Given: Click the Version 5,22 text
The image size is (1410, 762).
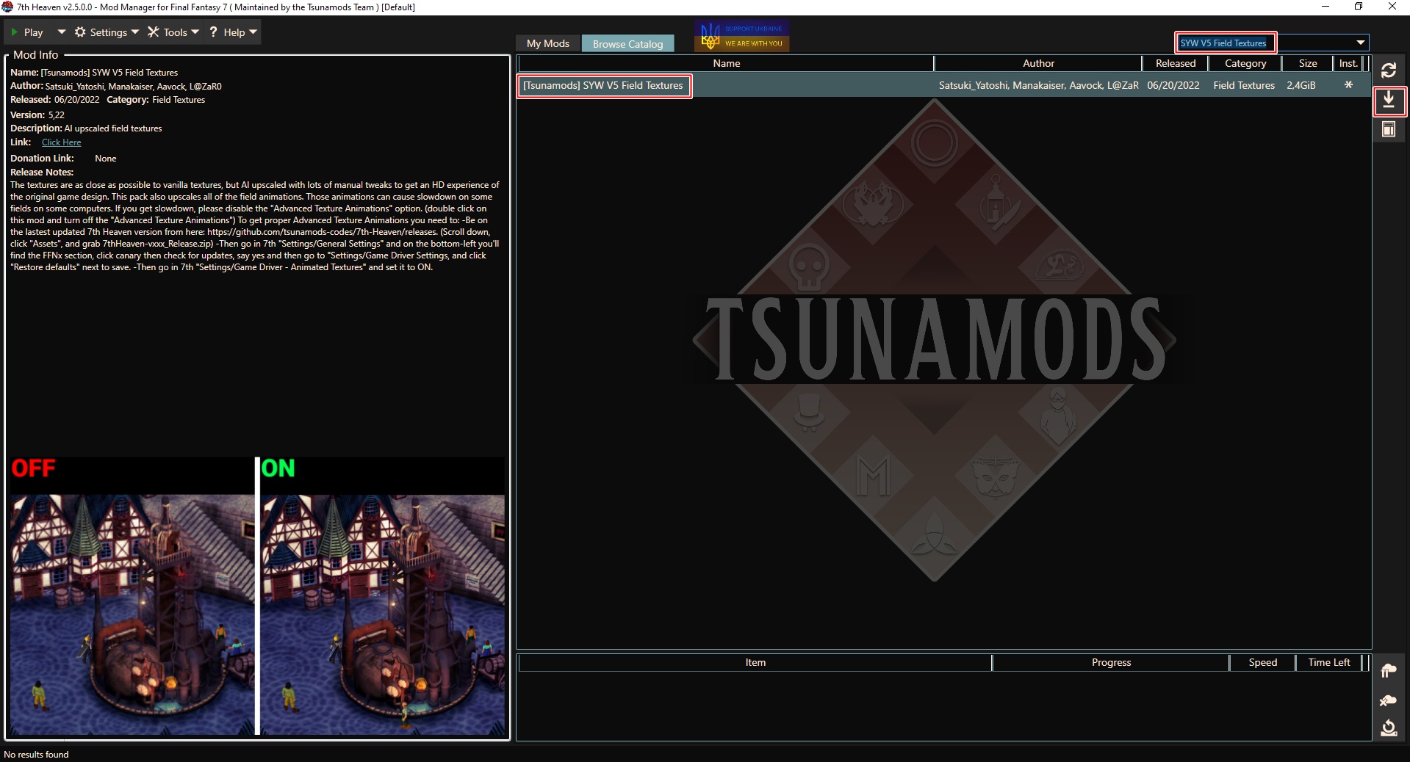Looking at the screenshot, I should pyautogui.click(x=37, y=115).
